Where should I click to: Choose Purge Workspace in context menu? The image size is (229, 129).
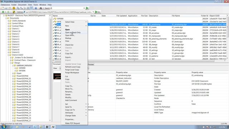pos(74,73)
